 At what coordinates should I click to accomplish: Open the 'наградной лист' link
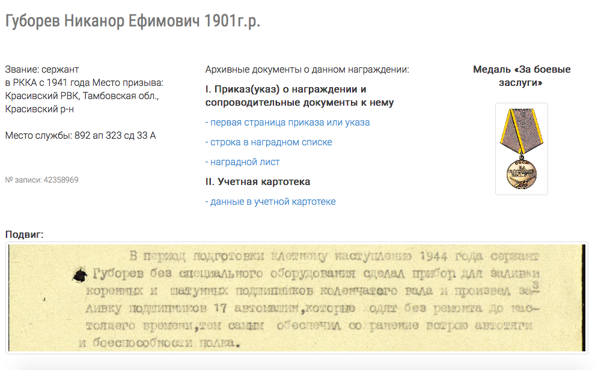tap(245, 162)
